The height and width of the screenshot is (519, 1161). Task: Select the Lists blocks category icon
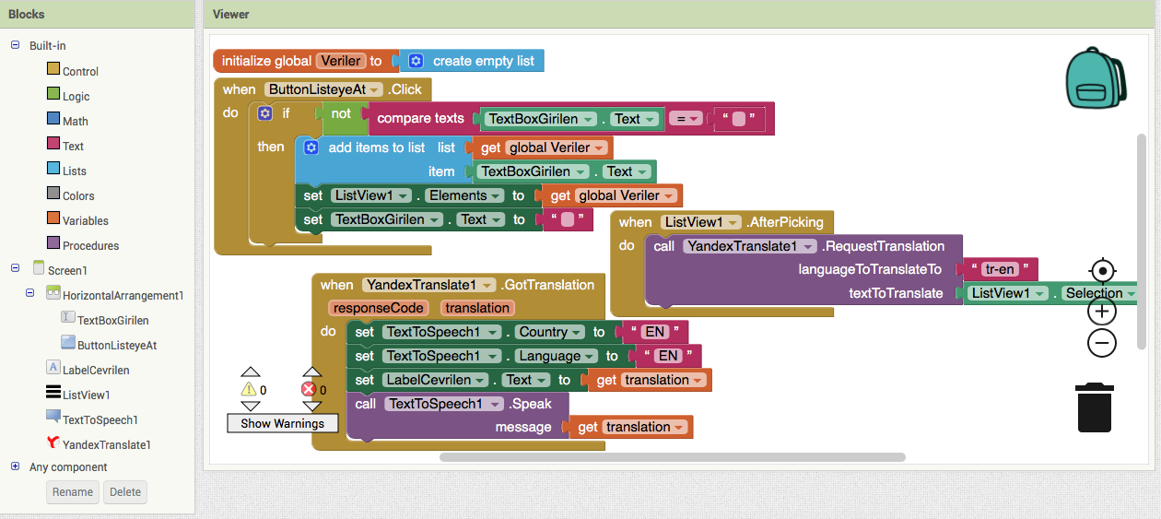coord(53,169)
